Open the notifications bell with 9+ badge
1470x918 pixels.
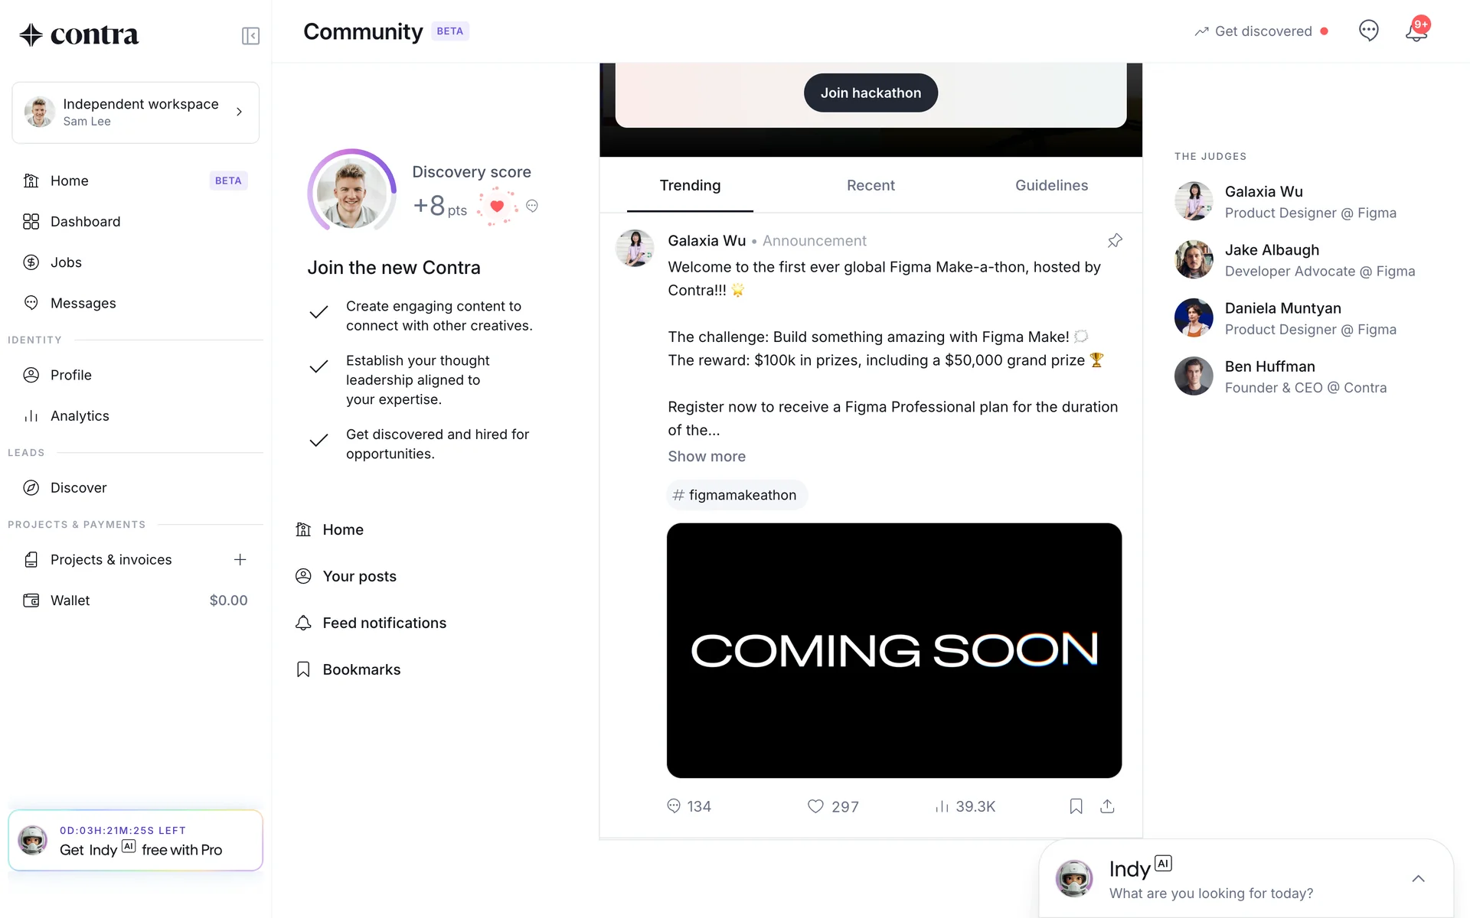click(x=1416, y=31)
